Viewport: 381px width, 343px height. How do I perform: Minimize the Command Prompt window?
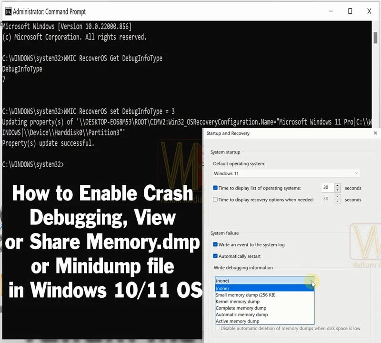[331, 11]
